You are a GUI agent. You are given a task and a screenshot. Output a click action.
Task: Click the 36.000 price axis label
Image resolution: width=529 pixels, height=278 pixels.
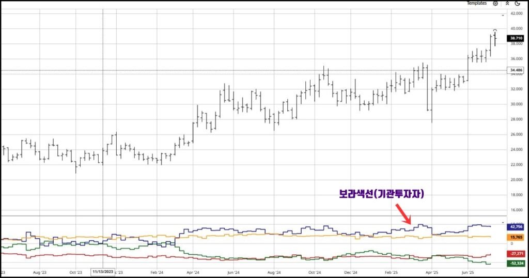click(x=517, y=59)
